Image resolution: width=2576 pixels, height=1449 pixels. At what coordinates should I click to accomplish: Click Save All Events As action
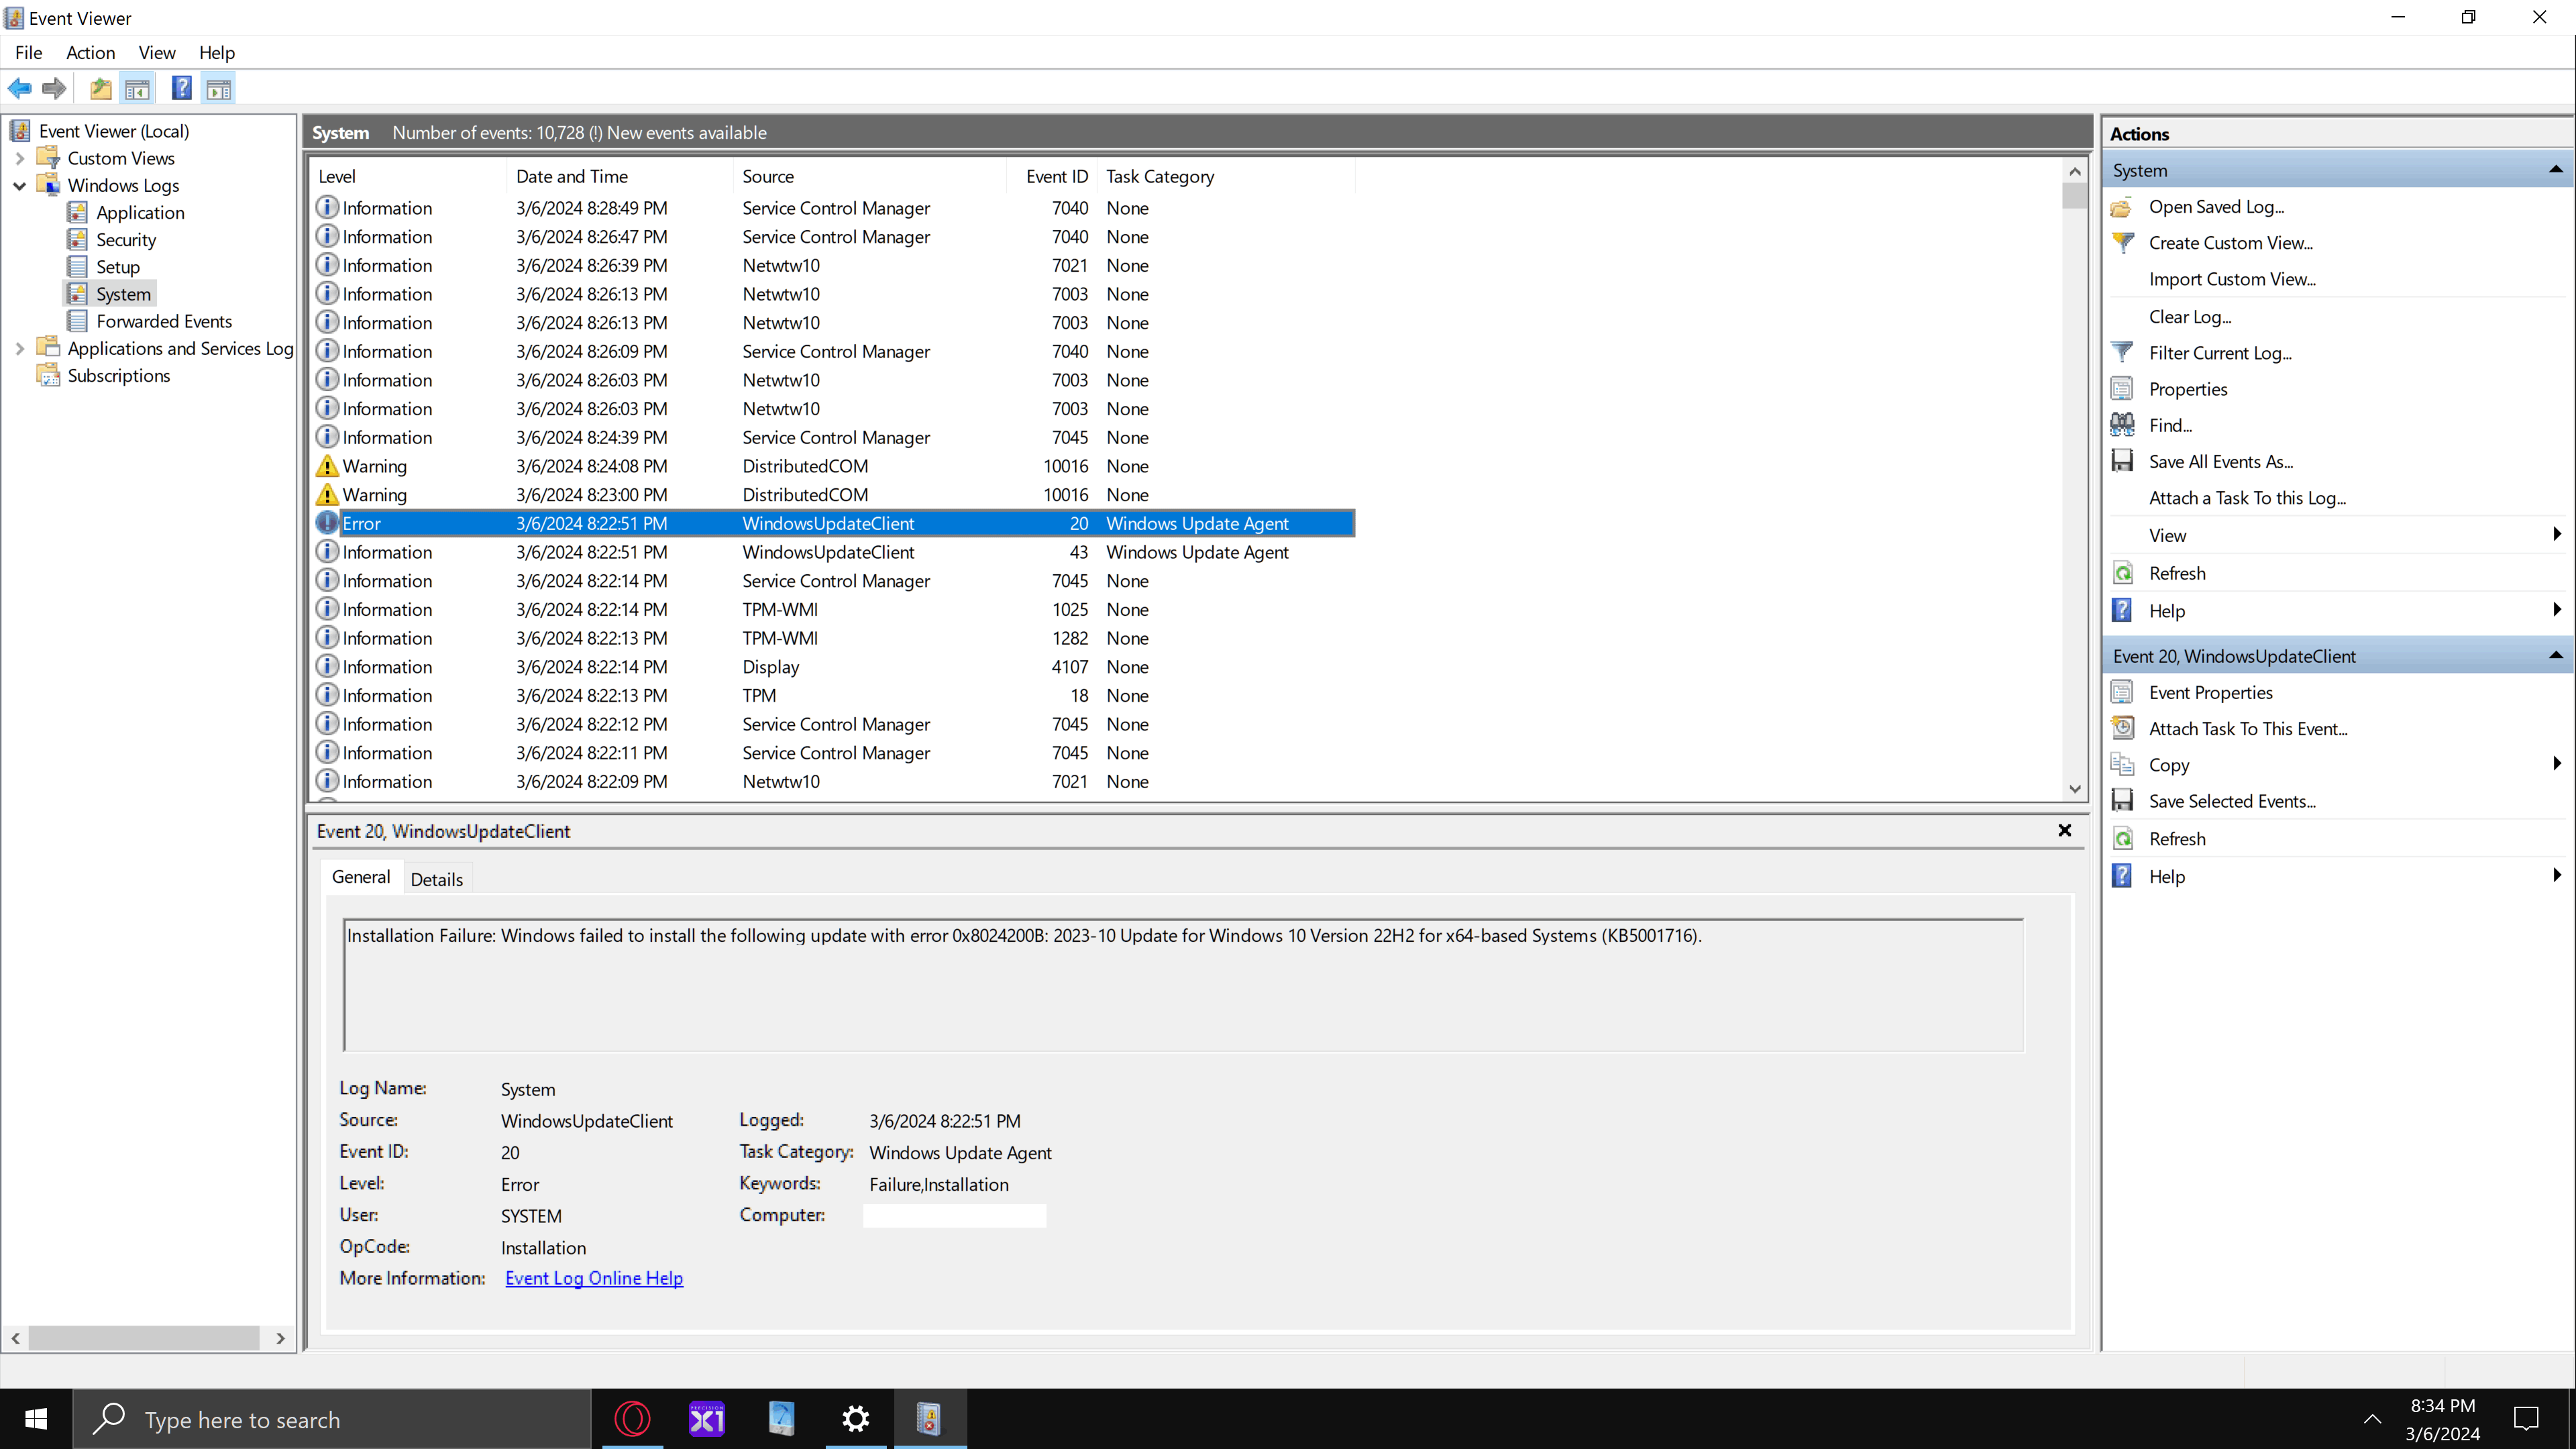click(x=2220, y=462)
